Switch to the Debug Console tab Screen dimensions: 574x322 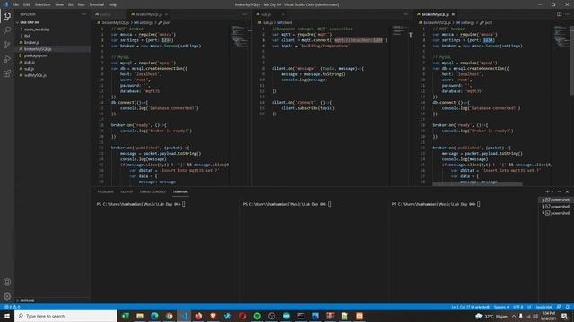[152, 191]
